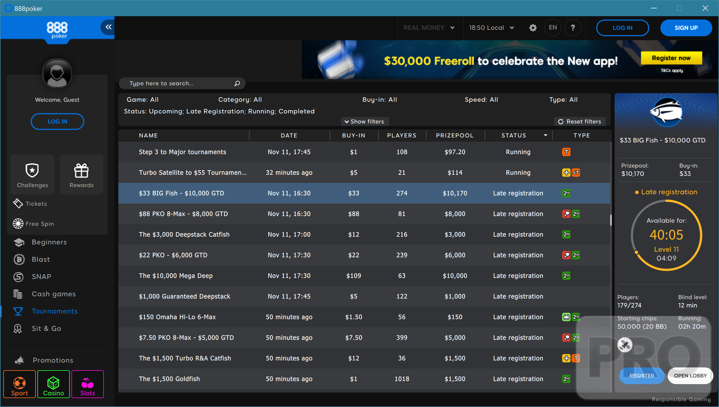
Task: Click the satellite round icon in details panel
Action: point(625,345)
